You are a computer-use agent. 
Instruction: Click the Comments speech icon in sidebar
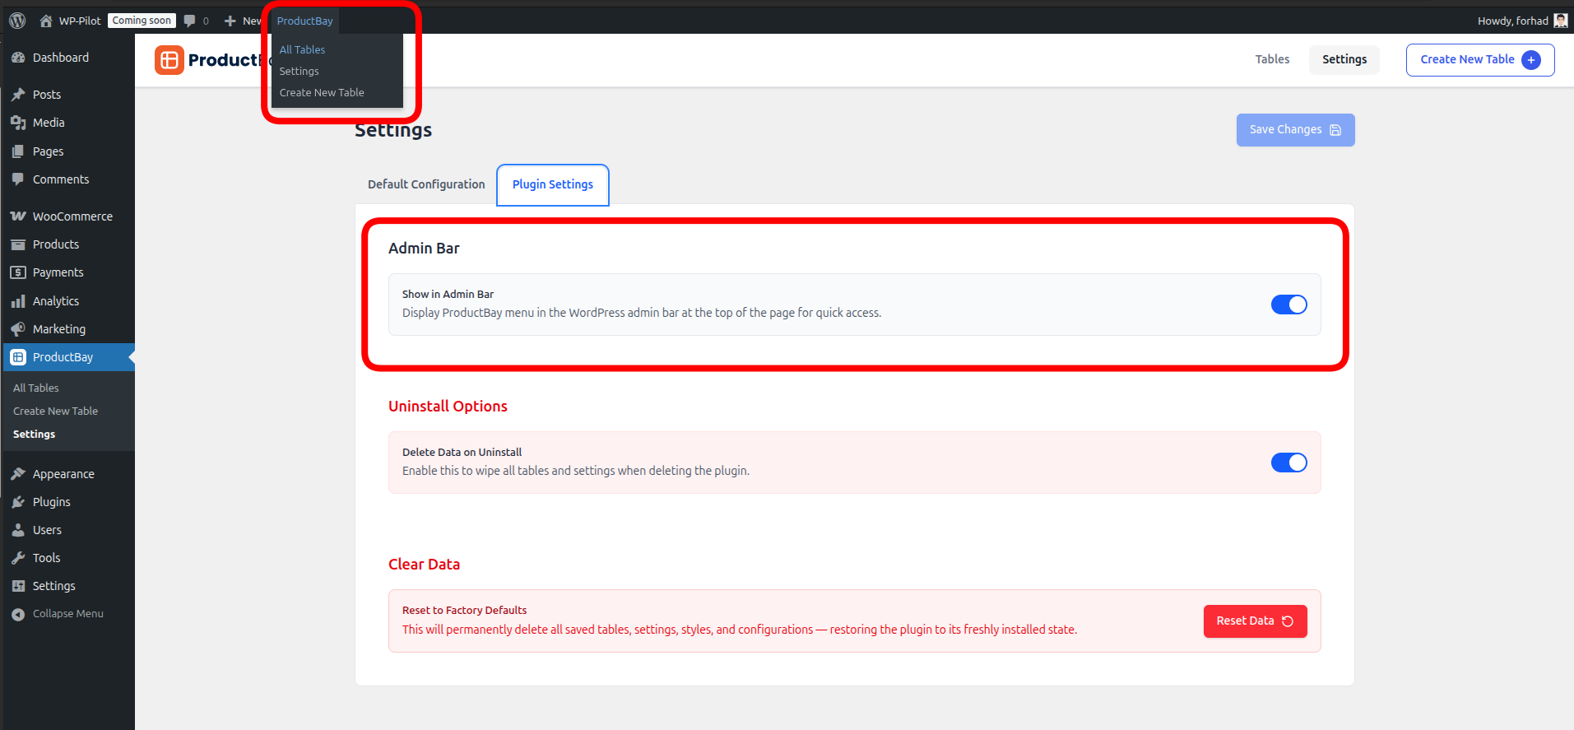pos(18,179)
